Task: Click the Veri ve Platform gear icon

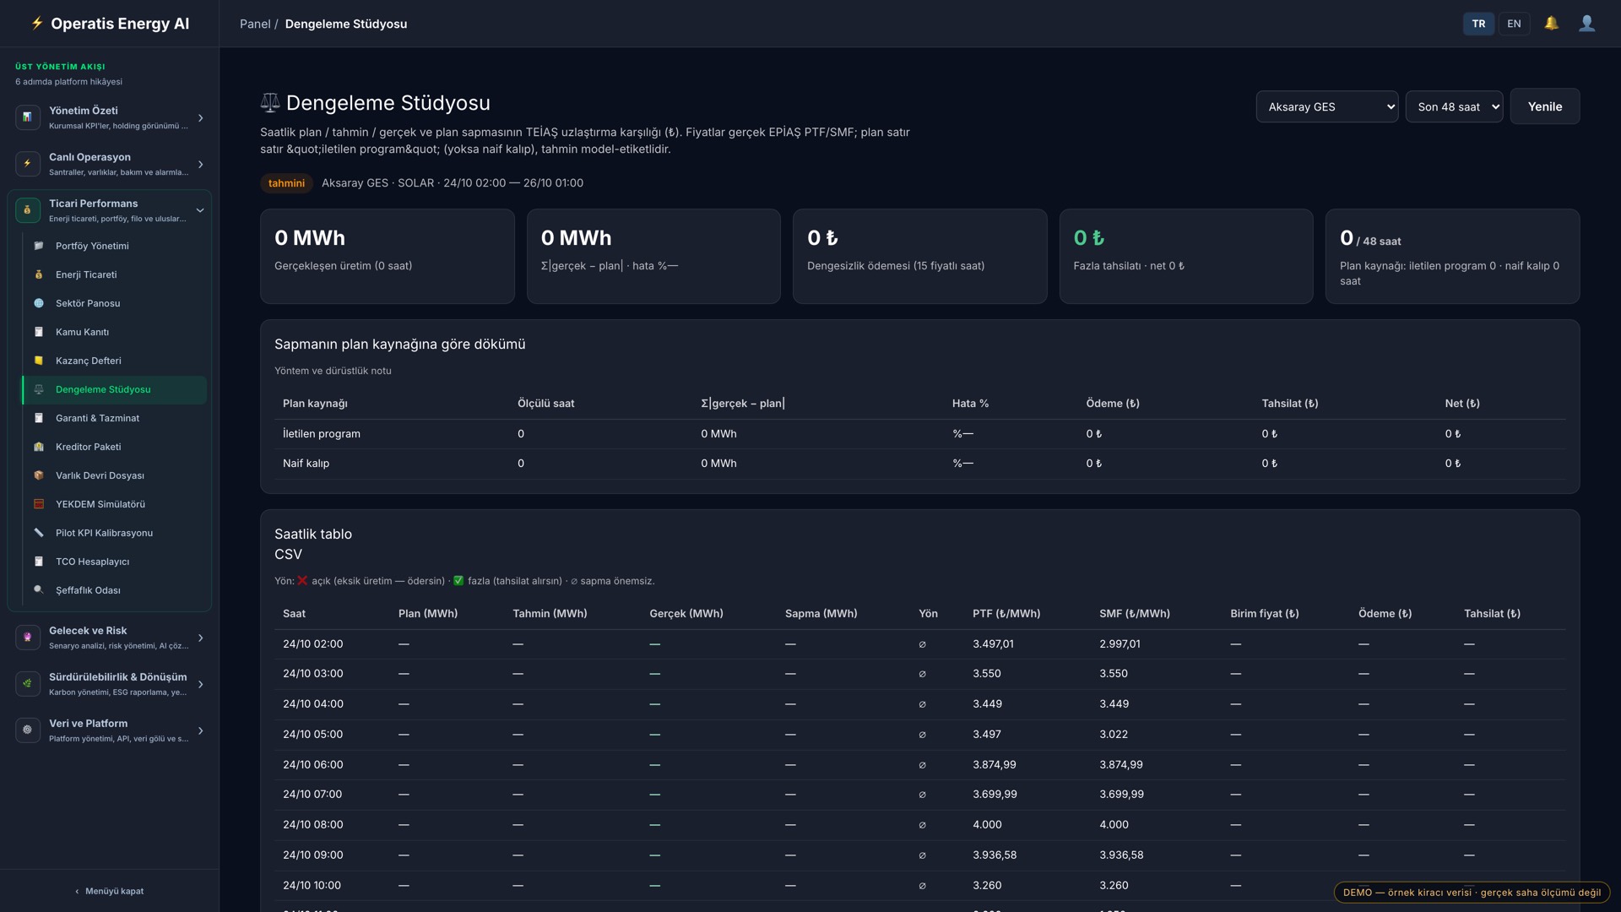Action: (x=27, y=730)
